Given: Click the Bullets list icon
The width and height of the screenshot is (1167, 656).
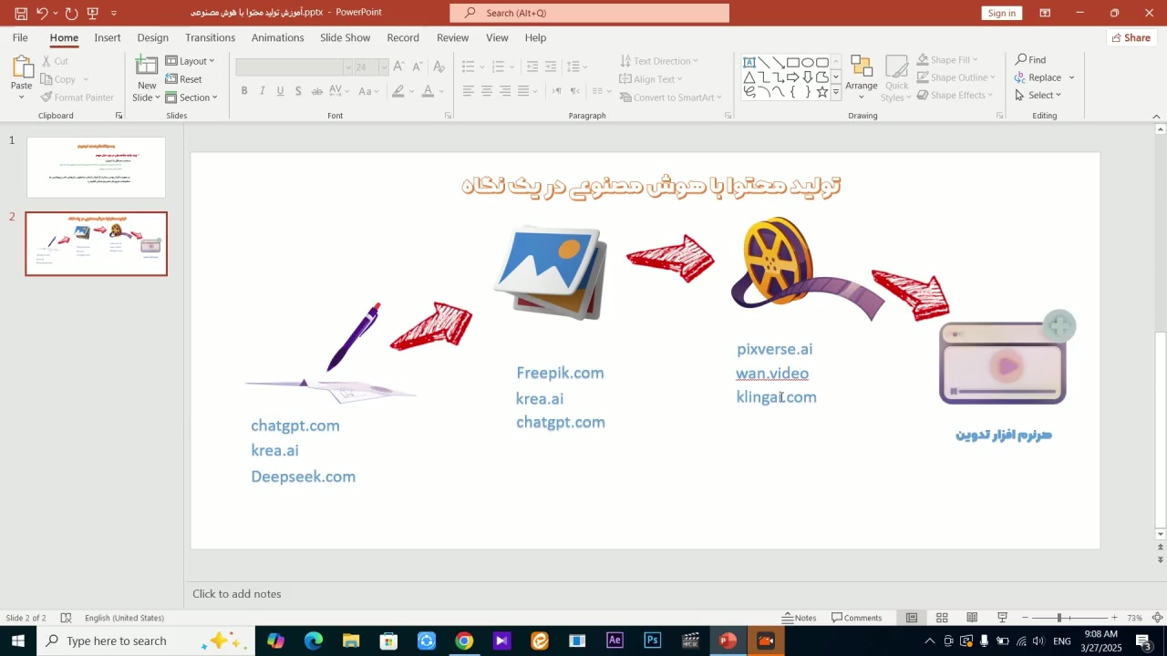Looking at the screenshot, I should tap(468, 67).
